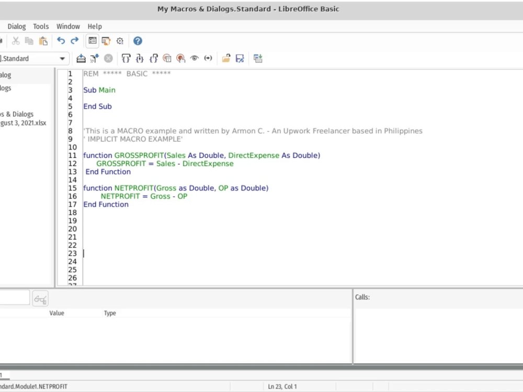523x392 pixels.
Task: Click the 'Calls:' label in call stack
Action: point(362,297)
